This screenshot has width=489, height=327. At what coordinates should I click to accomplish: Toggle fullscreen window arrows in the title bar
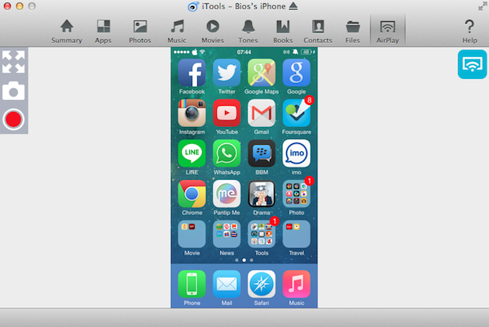click(x=482, y=7)
